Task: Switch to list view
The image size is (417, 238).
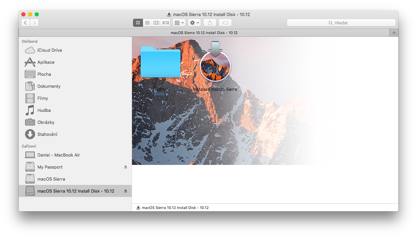Action: tap(147, 23)
